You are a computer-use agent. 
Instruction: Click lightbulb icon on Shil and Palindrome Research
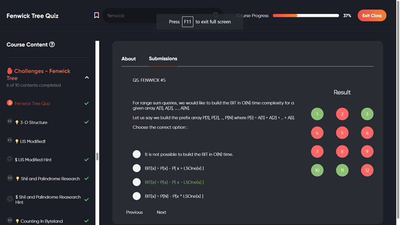(17, 179)
